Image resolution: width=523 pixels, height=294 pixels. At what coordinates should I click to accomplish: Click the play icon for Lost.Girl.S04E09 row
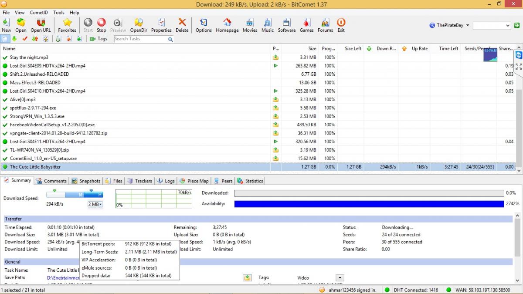(x=275, y=66)
